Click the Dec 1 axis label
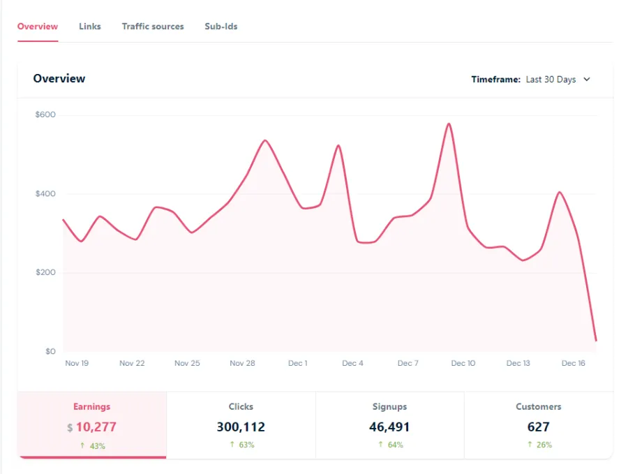Image resolution: width=628 pixels, height=474 pixels. click(x=297, y=363)
